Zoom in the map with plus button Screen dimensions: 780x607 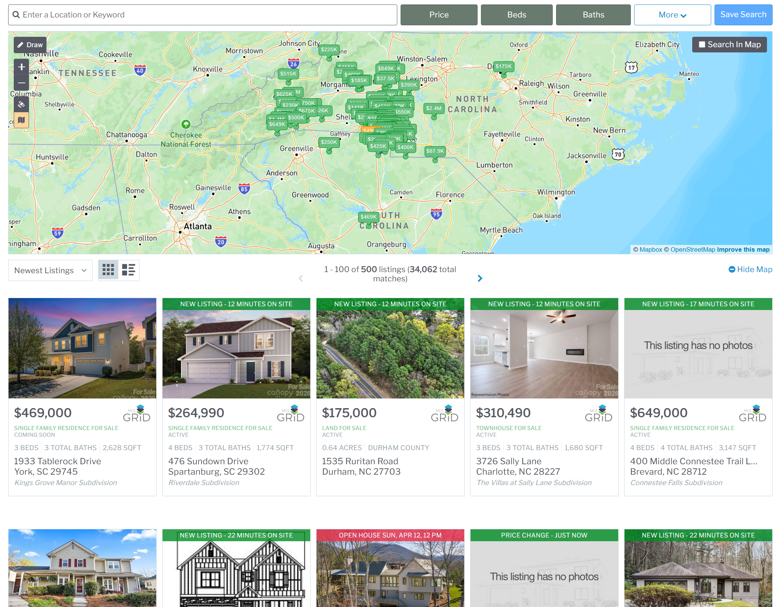click(22, 67)
